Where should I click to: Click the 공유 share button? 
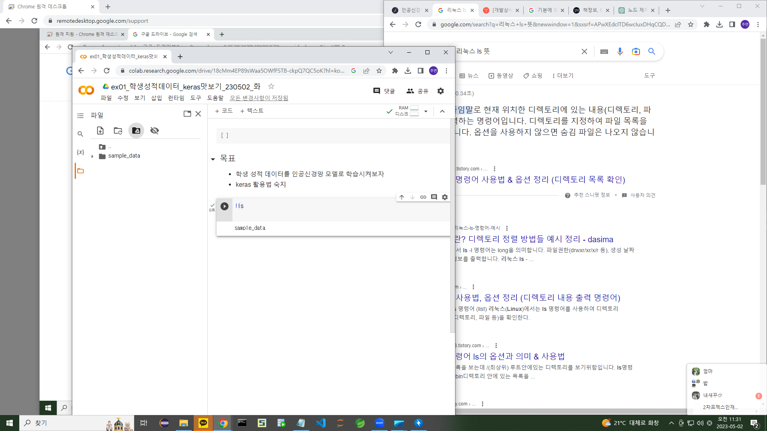[x=417, y=91]
